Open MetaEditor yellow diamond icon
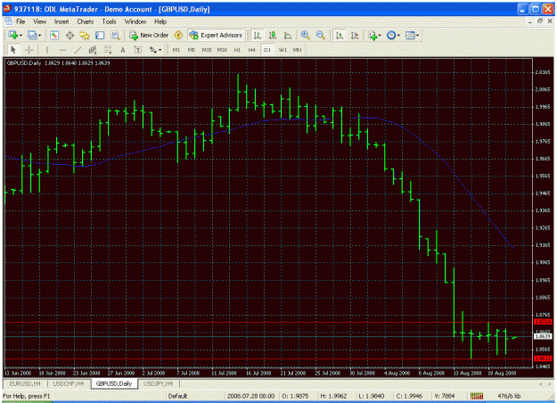The width and height of the screenshot is (557, 403). pyautogui.click(x=178, y=35)
